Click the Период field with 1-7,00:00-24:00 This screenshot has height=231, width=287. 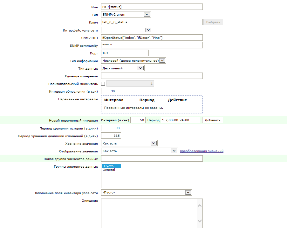pyautogui.click(x=181, y=120)
